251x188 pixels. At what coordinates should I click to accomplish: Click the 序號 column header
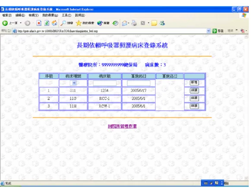[49, 76]
